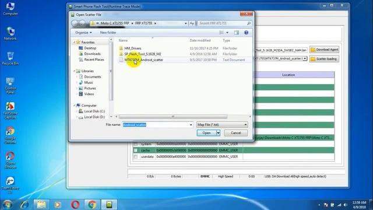Click the file list horizontal scrollbar

(173, 117)
